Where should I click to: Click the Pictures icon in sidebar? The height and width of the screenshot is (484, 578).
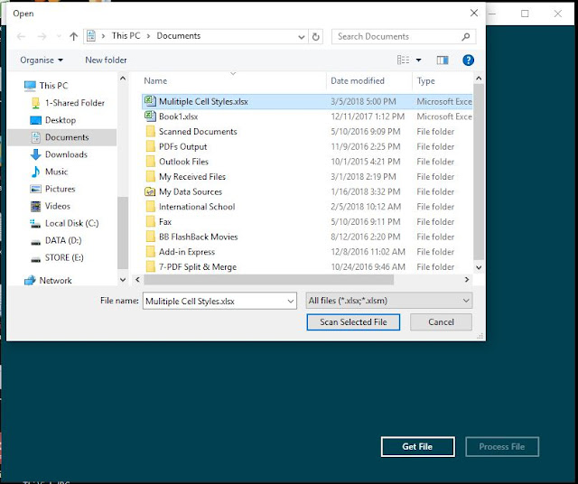point(35,189)
